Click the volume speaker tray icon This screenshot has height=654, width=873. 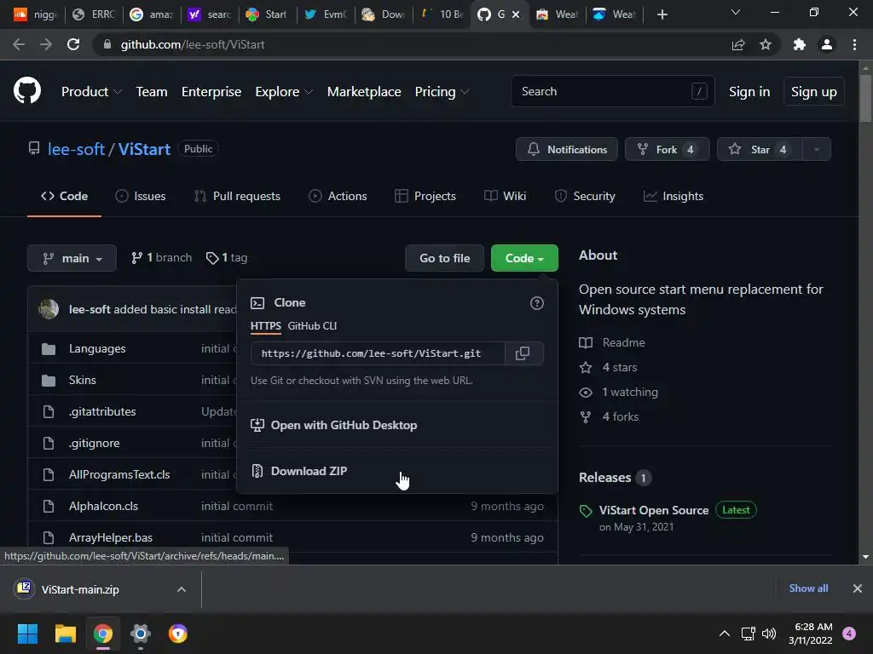click(769, 634)
